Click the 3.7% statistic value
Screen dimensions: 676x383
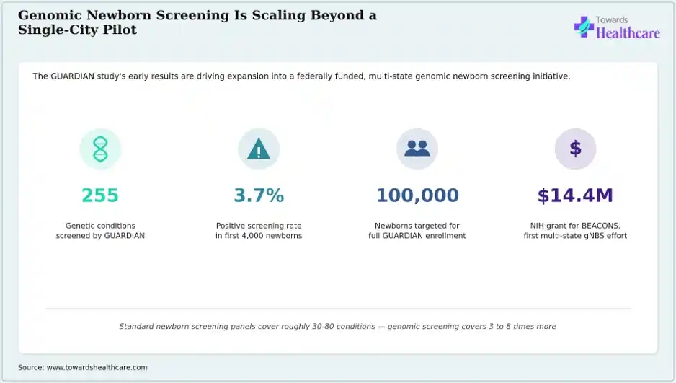coord(259,195)
